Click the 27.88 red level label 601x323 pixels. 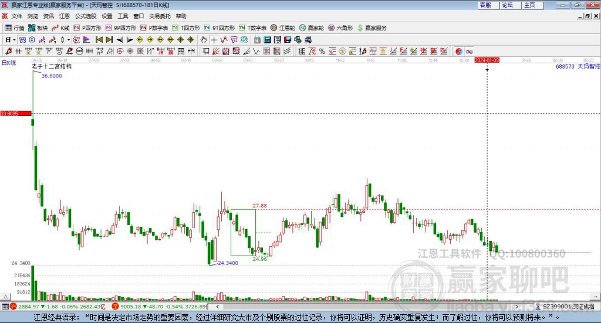(259, 206)
